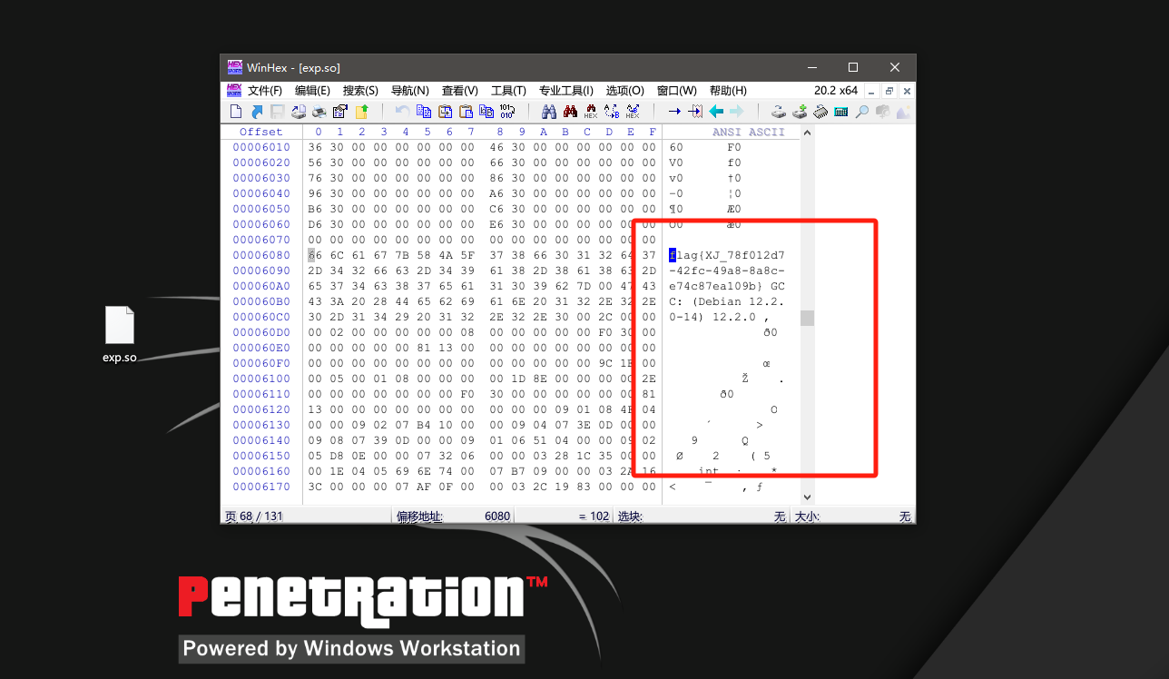The width and height of the screenshot is (1169, 679).
Task: Click the scroll up arrow of hex view
Action: click(x=807, y=132)
